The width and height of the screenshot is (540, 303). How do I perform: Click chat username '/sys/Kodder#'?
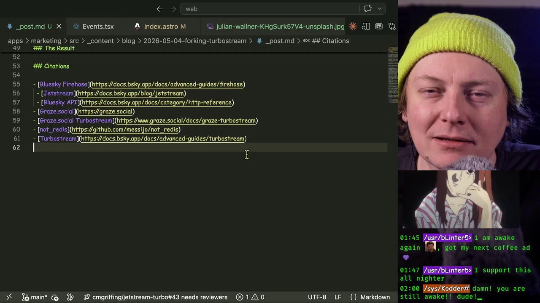(446, 289)
